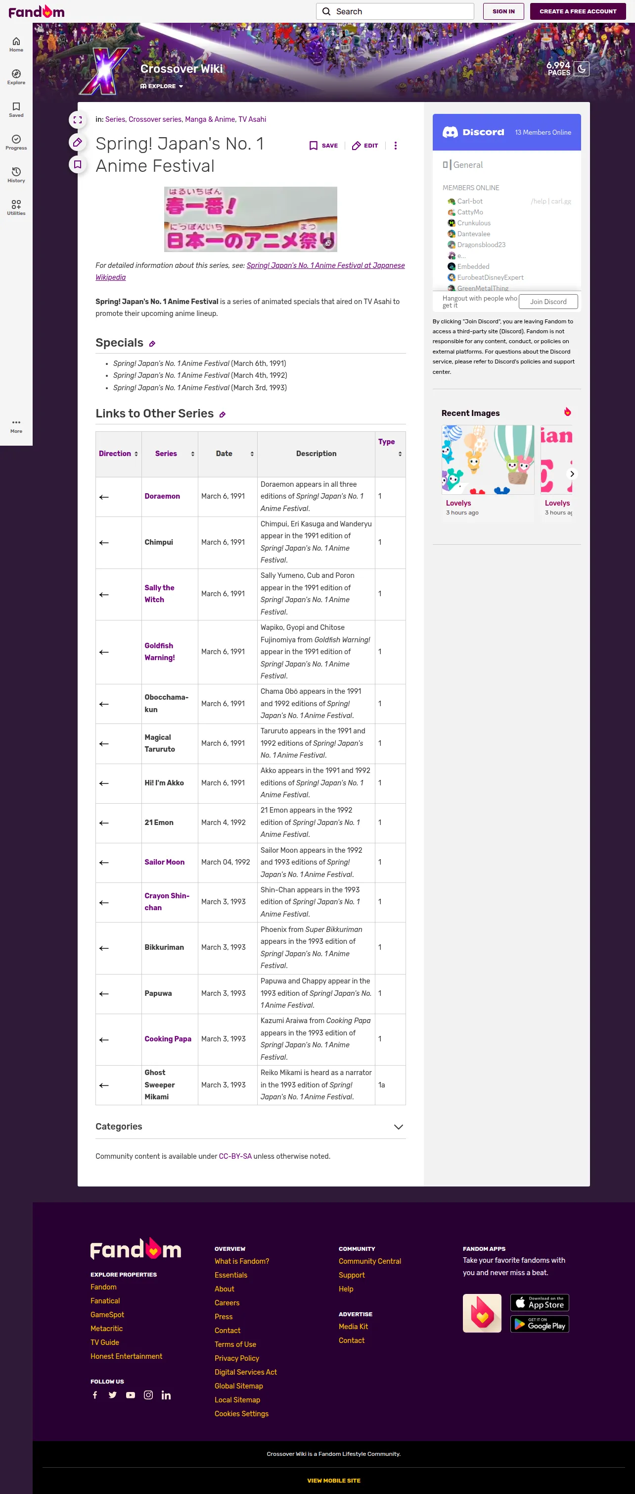This screenshot has width=635, height=1494.
Task: Open Fandom's YouTube channel icon
Action: point(131,1395)
